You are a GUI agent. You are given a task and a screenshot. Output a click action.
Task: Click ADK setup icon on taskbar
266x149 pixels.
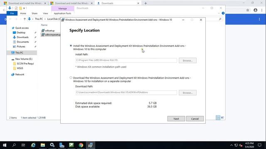pyautogui.click(x=91, y=145)
